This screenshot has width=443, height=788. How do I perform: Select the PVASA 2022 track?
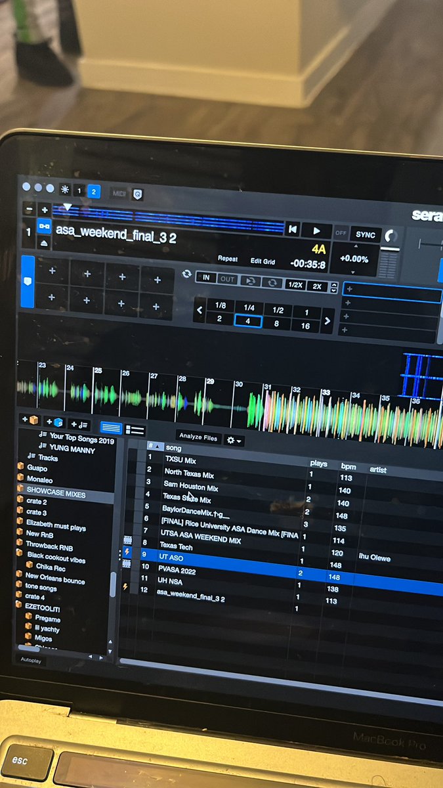pyautogui.click(x=177, y=571)
